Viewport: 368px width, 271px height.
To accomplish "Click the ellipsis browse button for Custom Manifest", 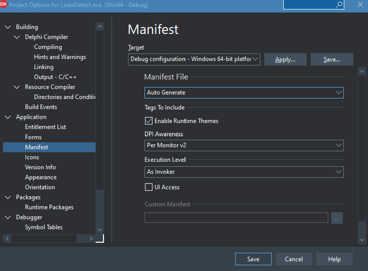I will (x=337, y=218).
